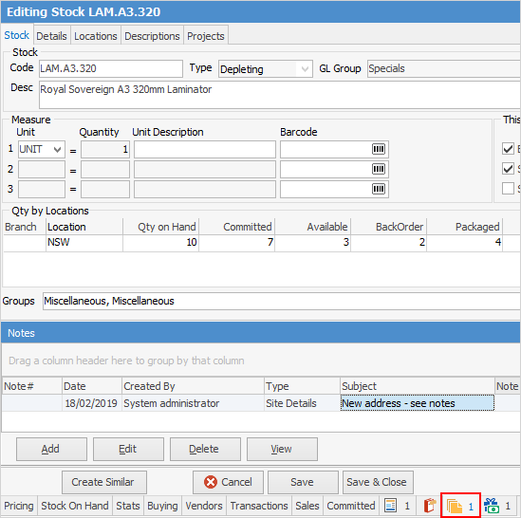Click the Add note button
The image size is (521, 518).
pyautogui.click(x=51, y=450)
